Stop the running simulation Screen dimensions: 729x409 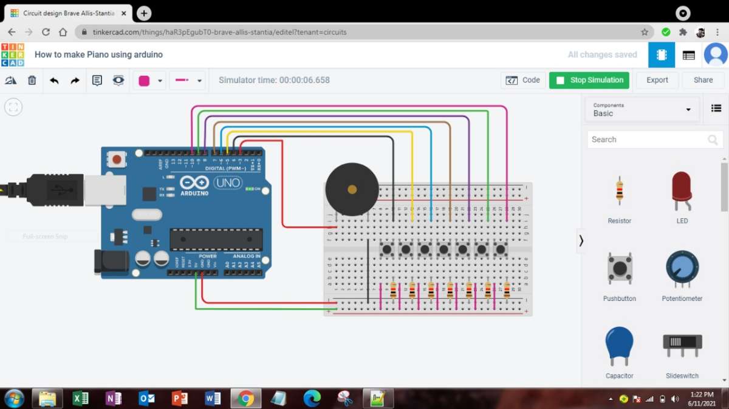589,80
